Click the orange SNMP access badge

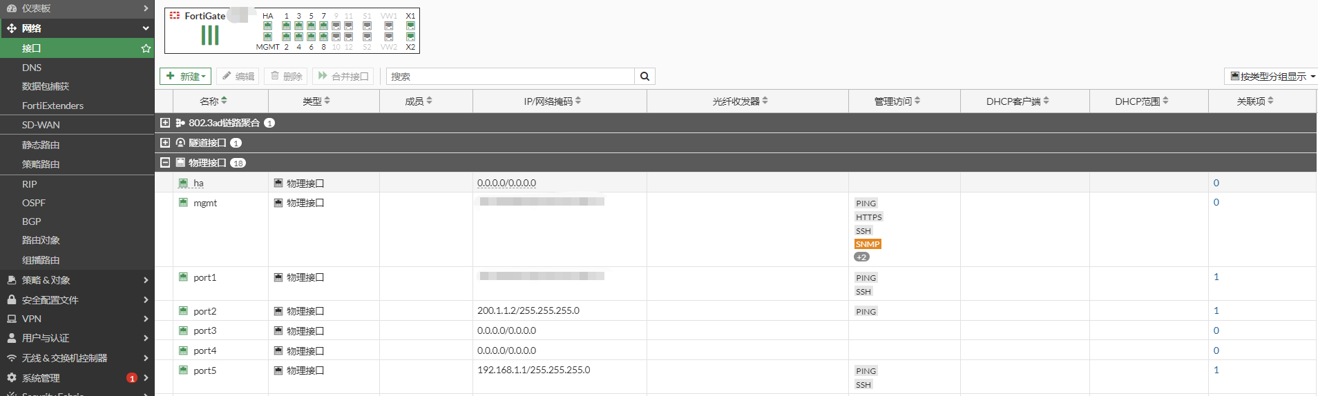868,244
